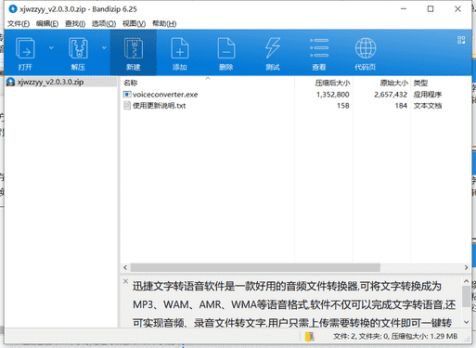476x348 pixels.
Task: Click the horizontal scrollbar left arrow
Action: (125, 267)
